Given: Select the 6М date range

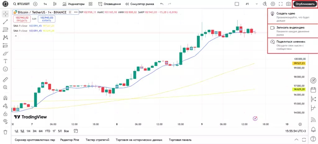Looking at the screenshot, I should pos(41,131).
